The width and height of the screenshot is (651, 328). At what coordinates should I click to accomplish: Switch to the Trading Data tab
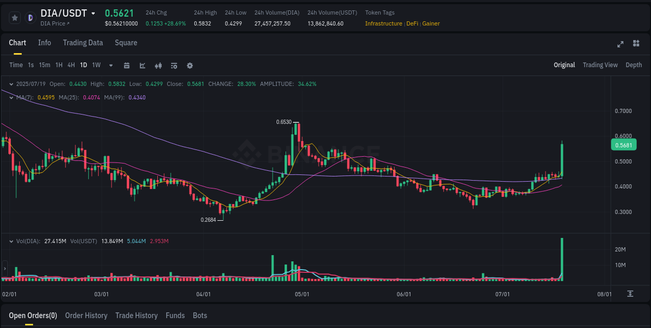pos(83,43)
